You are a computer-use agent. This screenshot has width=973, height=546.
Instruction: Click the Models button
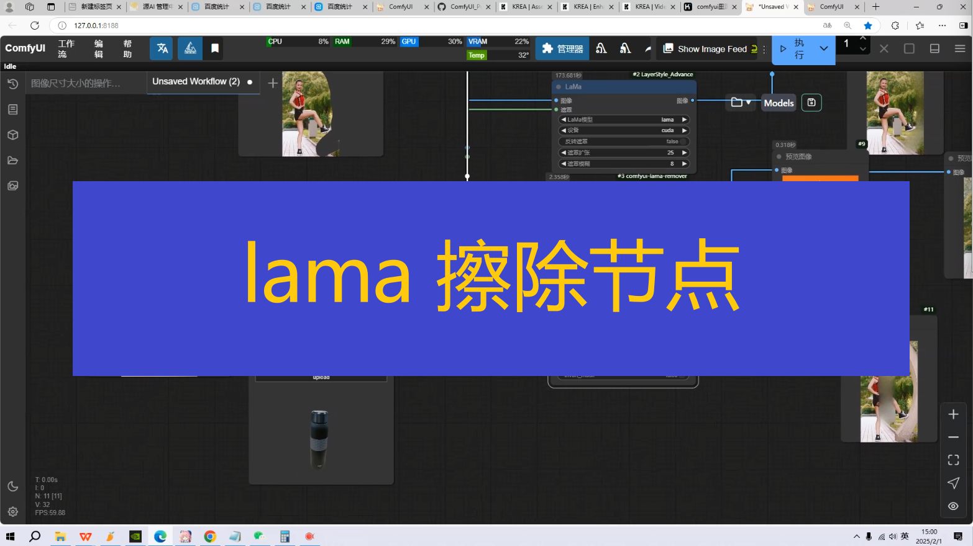tap(779, 103)
